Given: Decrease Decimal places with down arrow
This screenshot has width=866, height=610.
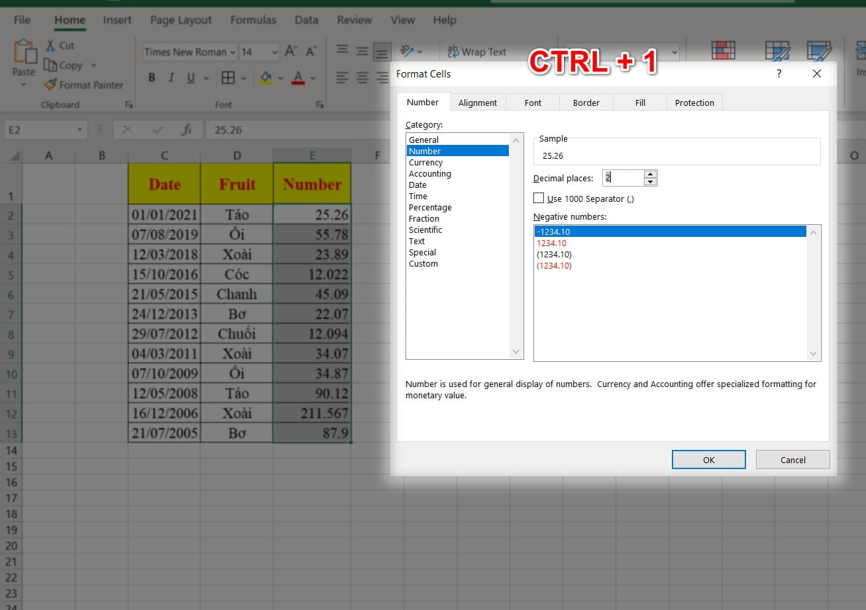Looking at the screenshot, I should 650,182.
